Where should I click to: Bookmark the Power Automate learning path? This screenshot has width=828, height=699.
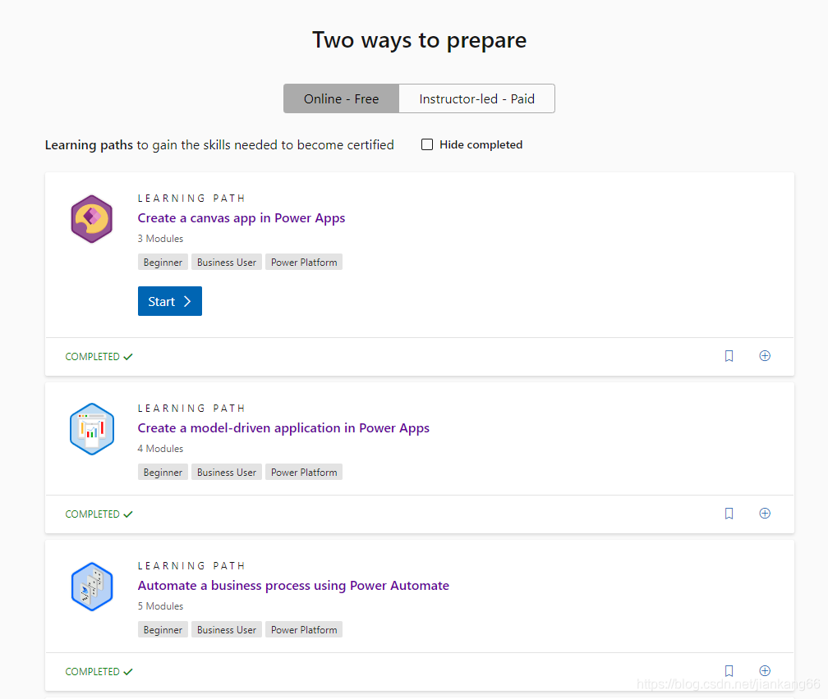(x=729, y=670)
